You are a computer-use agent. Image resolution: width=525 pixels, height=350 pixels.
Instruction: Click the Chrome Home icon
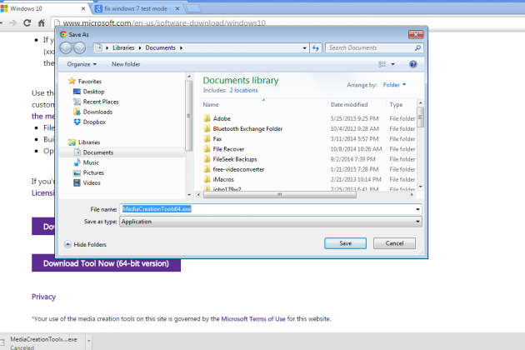(x=41, y=22)
